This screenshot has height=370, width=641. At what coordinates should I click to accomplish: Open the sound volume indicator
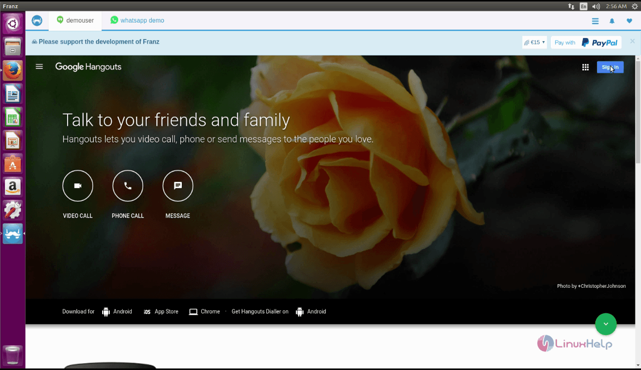coord(596,6)
